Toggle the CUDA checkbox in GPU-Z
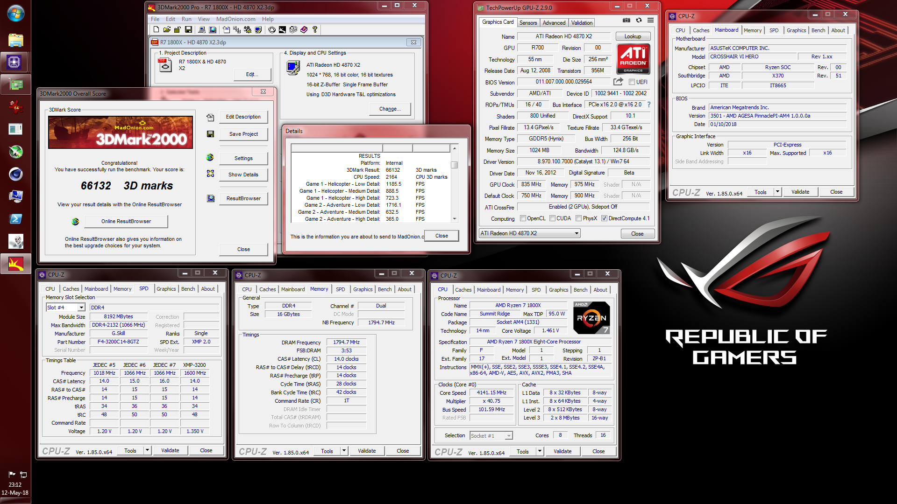This screenshot has height=504, width=897. point(553,218)
